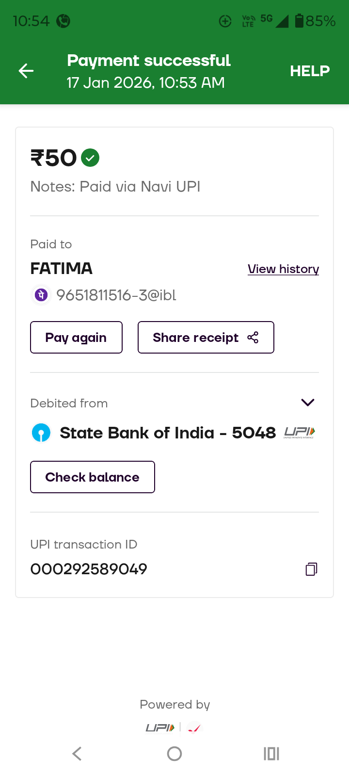Image resolution: width=349 pixels, height=776 pixels.
Task: Tap the share icon inside Share receipt
Action: tap(253, 338)
